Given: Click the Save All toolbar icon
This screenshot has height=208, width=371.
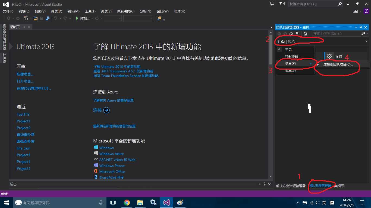Looking at the screenshot, I should pos(48,18).
